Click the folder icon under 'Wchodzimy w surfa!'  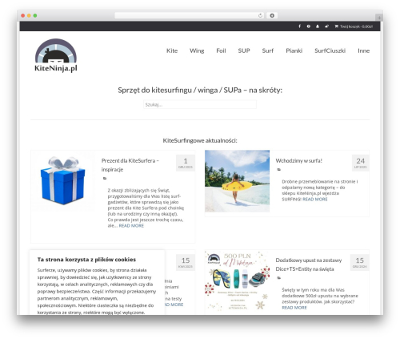(279, 169)
